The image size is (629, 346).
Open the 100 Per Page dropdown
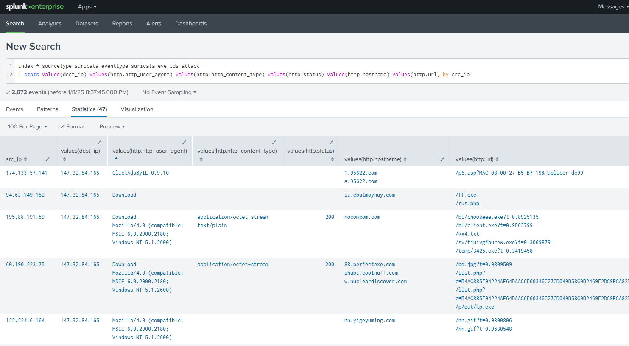tap(27, 126)
